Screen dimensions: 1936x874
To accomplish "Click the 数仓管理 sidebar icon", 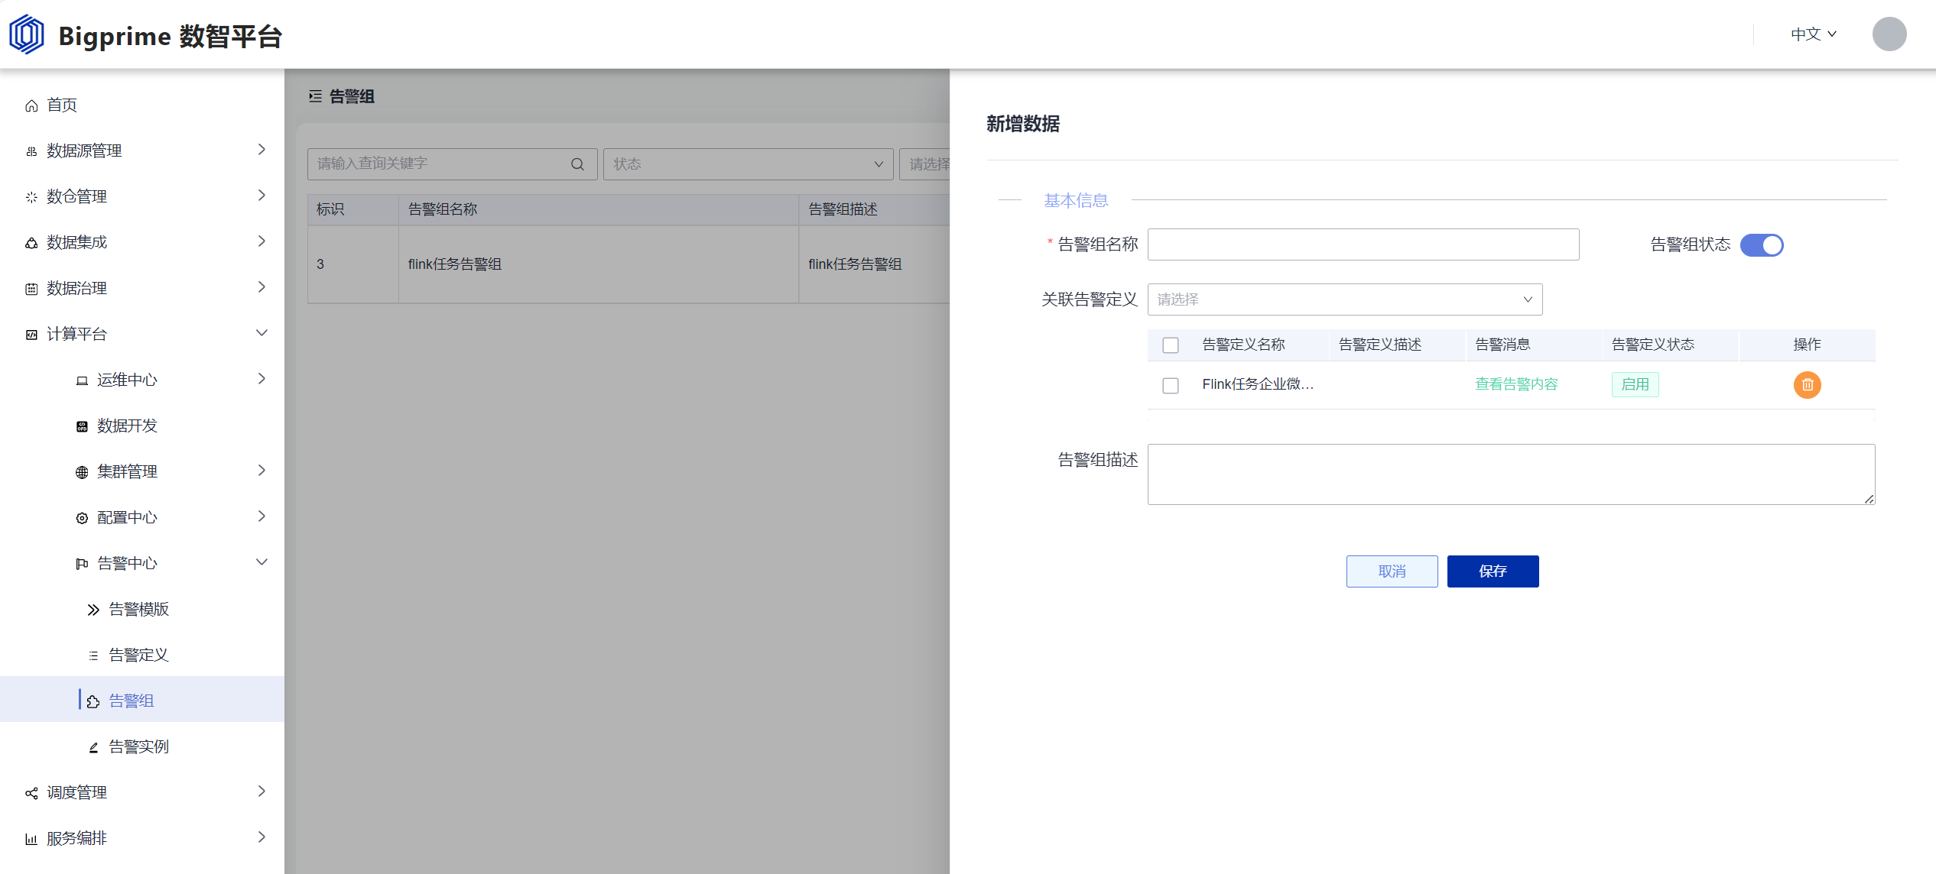I will point(31,197).
